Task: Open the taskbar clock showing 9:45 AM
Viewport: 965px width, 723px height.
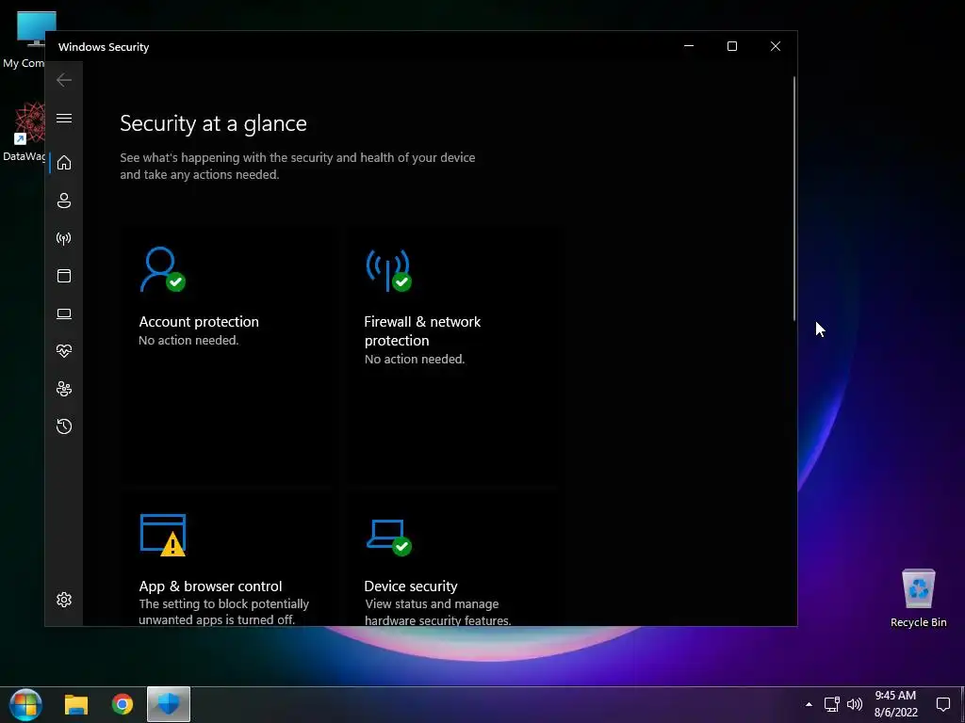Action: [896, 704]
